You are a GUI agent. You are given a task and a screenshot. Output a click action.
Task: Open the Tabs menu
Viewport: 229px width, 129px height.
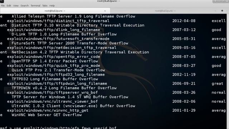(45, 6)
